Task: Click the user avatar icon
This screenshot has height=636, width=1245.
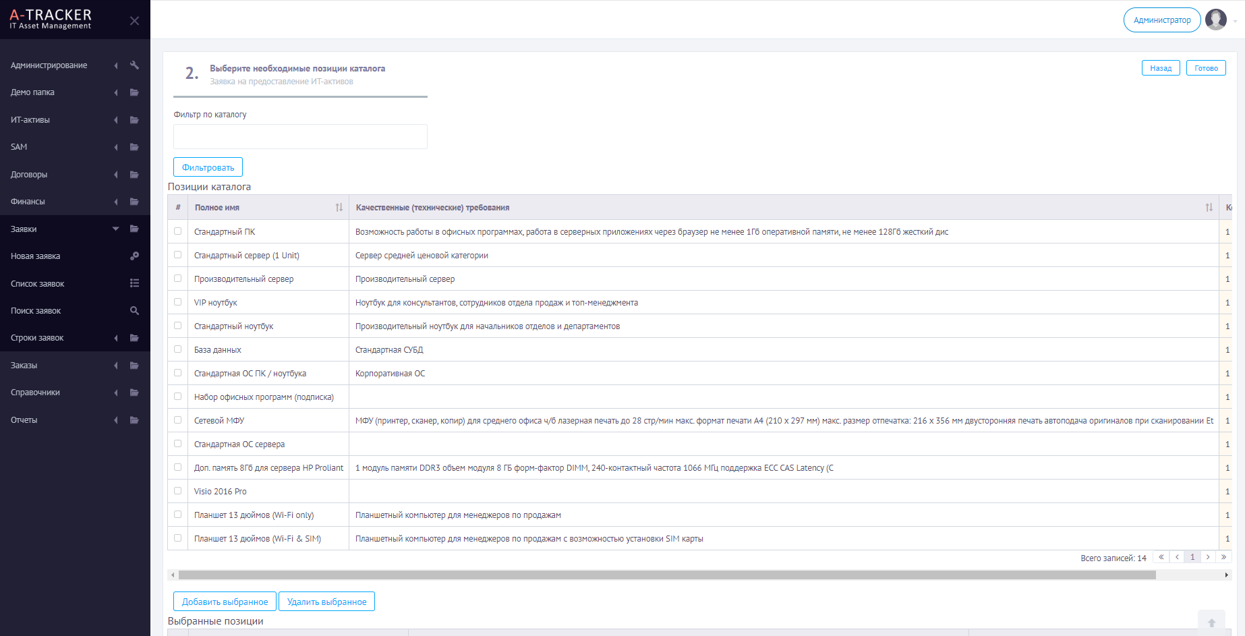Action: pos(1216,20)
